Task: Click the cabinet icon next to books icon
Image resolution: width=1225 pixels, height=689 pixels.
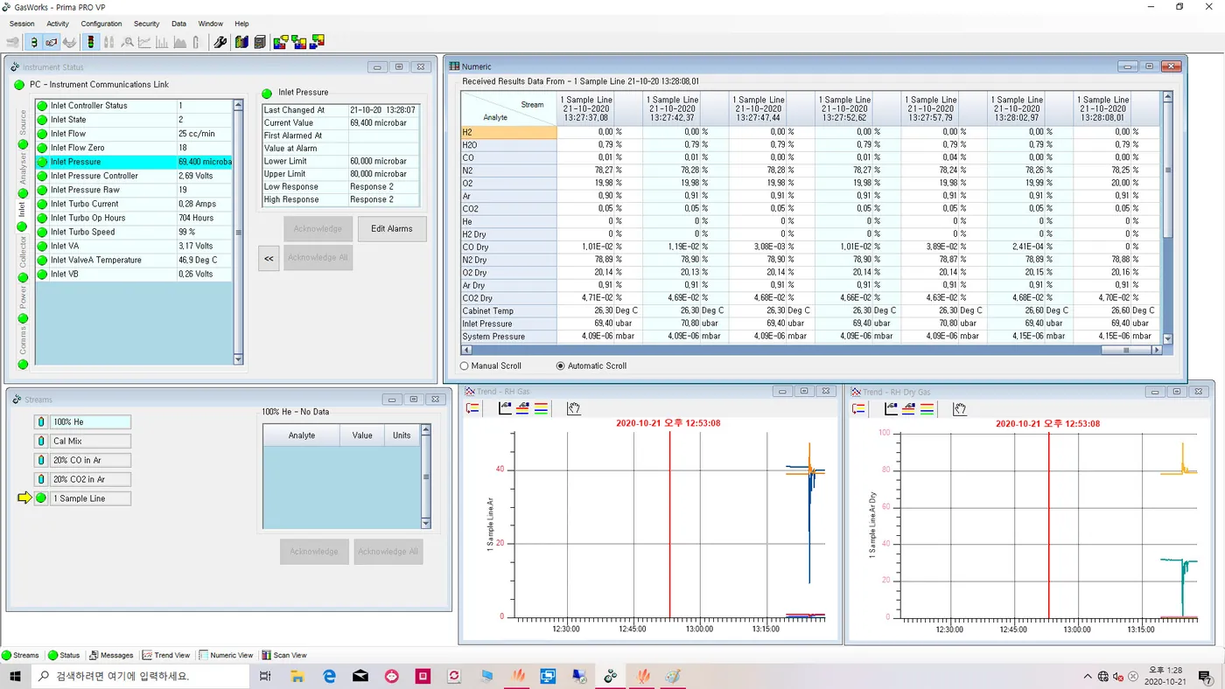Action: click(x=260, y=42)
